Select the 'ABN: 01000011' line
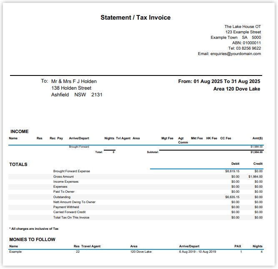The image size is (278, 269). tap(246, 43)
